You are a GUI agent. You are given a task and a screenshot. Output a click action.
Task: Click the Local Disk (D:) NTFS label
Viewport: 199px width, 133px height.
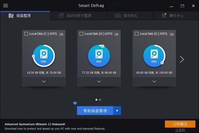[x=99, y=34]
